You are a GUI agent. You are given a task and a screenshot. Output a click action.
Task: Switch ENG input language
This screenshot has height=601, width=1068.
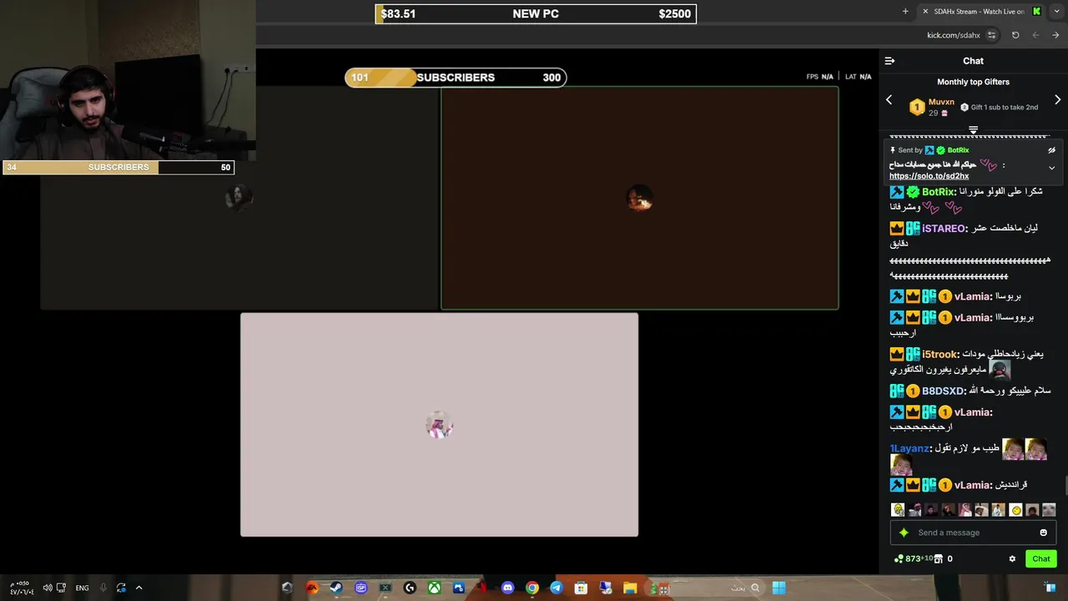(82, 588)
